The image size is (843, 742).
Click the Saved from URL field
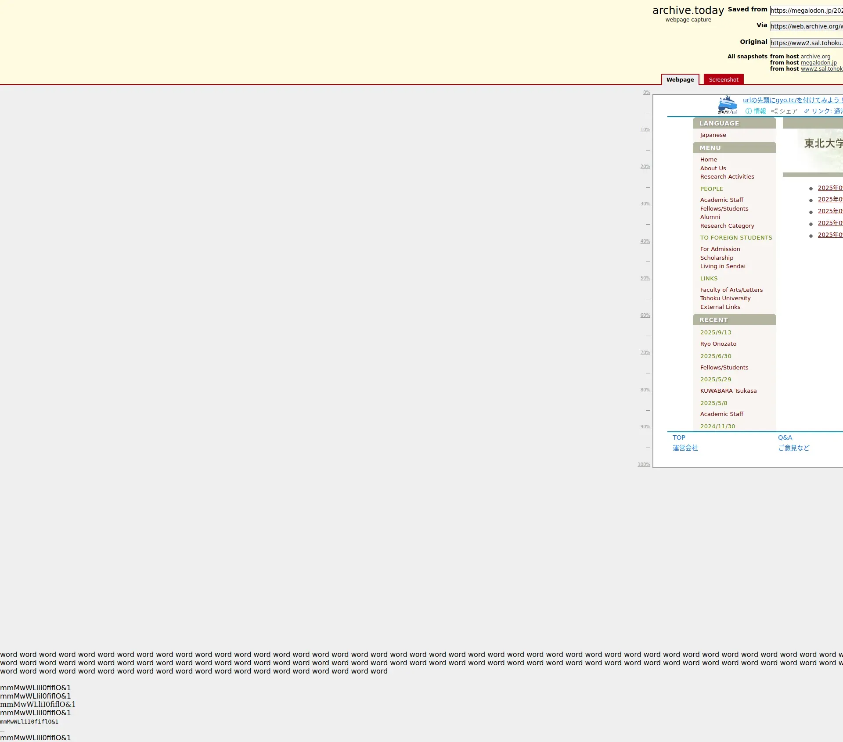806,11
